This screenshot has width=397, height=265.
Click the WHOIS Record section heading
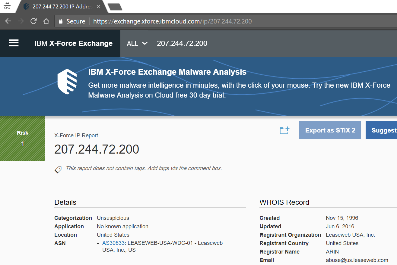click(x=284, y=202)
